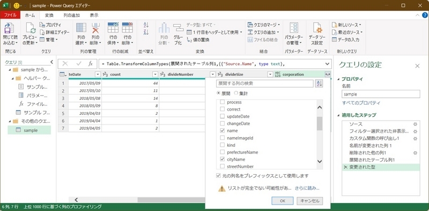Click the search columns to expand field
Image resolution: width=429 pixels, height=211 pixels.
point(264,83)
